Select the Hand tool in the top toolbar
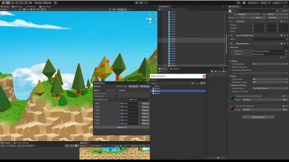 [3, 3]
